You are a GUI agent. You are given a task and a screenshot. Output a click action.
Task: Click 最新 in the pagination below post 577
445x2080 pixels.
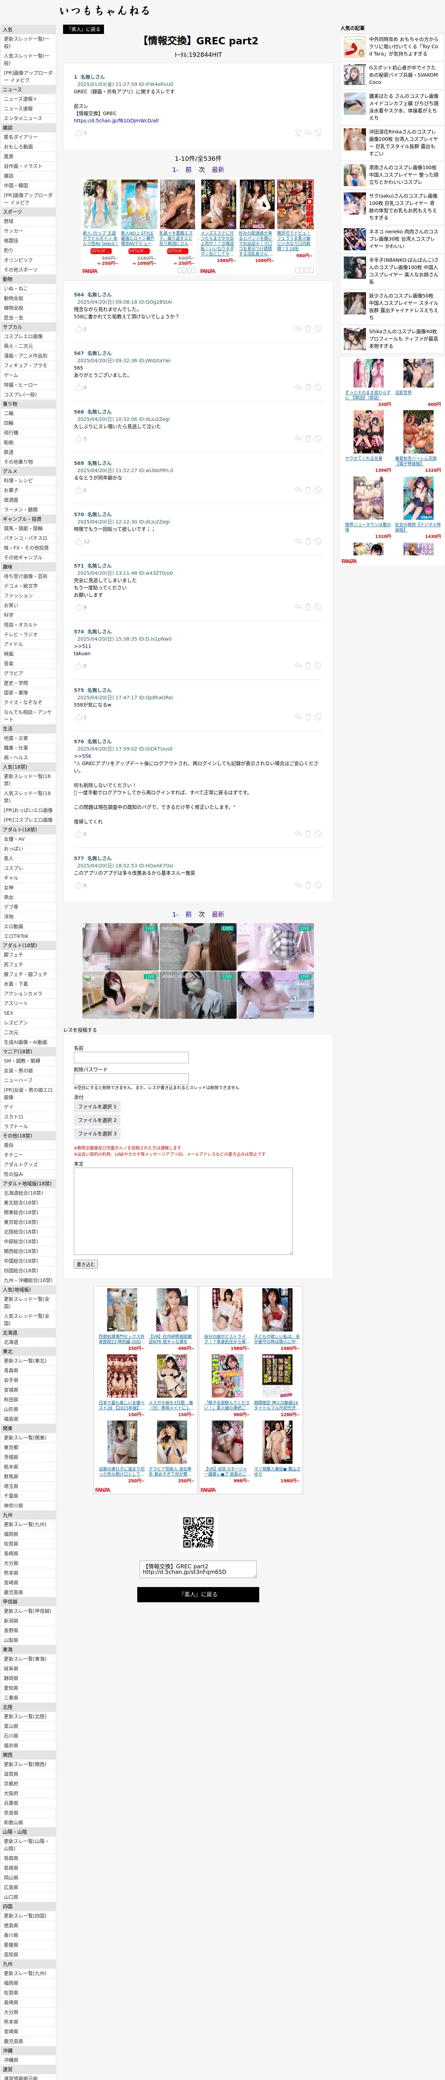tap(218, 914)
